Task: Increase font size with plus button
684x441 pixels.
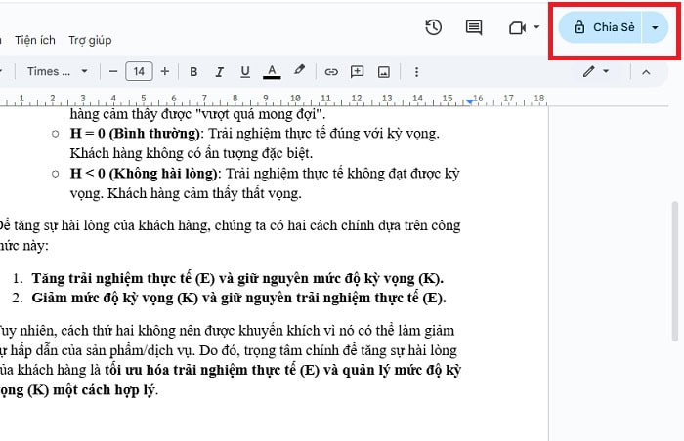Action: [x=165, y=71]
